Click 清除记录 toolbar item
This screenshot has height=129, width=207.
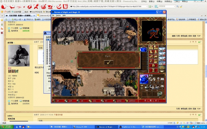202,19
